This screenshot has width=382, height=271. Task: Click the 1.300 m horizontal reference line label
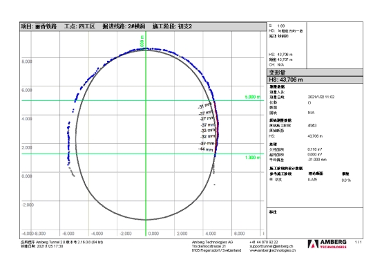[253, 158]
